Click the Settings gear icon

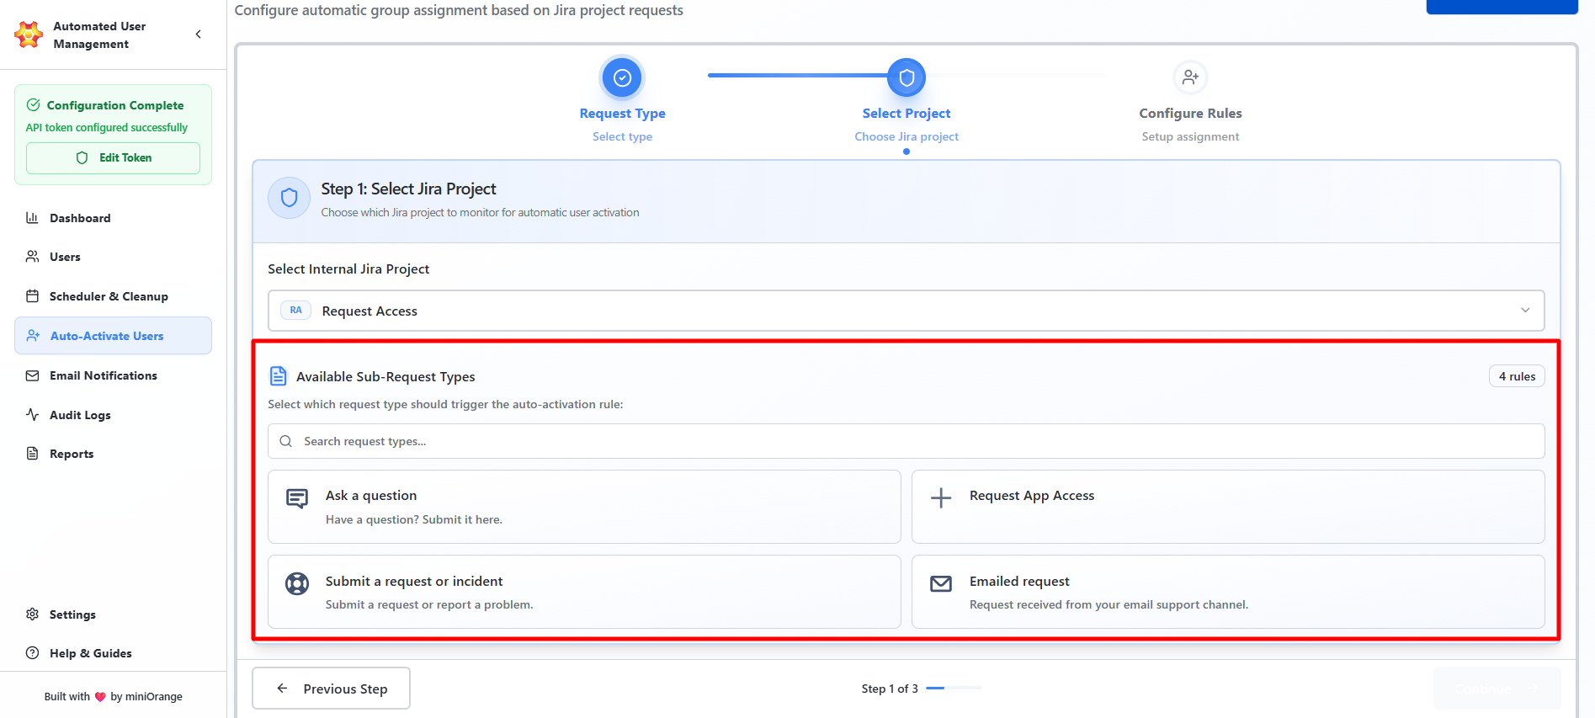33,614
